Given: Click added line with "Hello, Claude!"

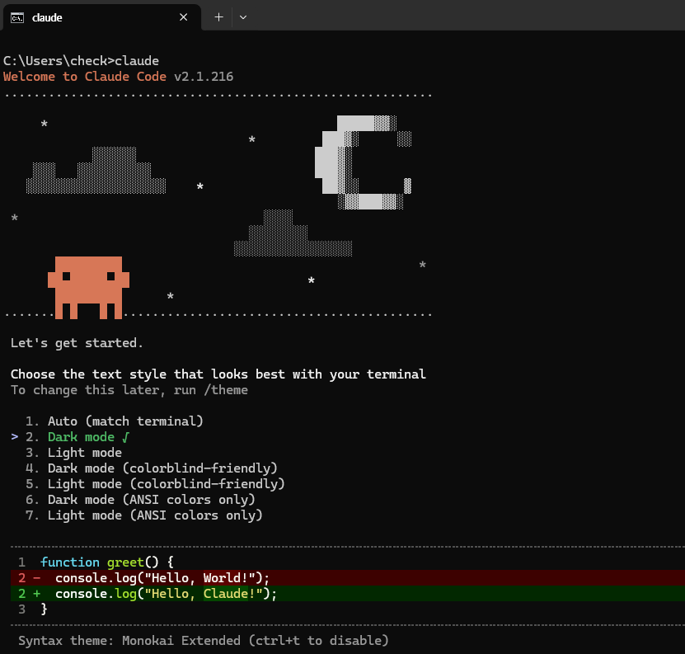Looking at the screenshot, I should [x=348, y=594].
